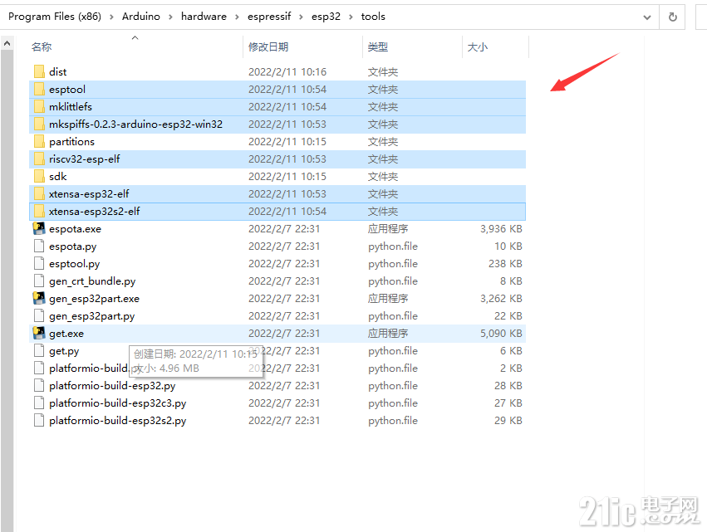Click the mkspiffs-0.2.3-arduino-esp32-win32 folder icon
The image size is (707, 532).
(39, 124)
